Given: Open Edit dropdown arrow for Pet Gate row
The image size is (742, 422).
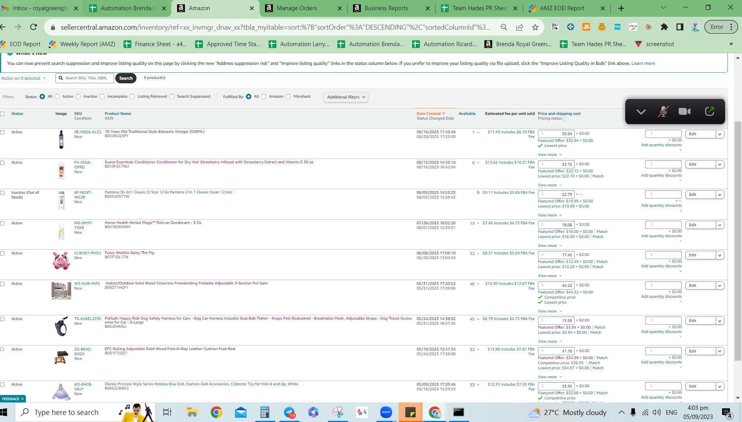Looking at the screenshot, I should [720, 286].
